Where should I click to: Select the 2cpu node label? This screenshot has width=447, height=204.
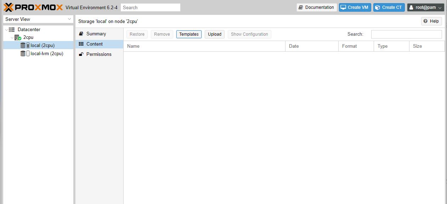[x=28, y=37]
